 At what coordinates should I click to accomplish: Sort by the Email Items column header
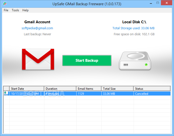point(89,89)
